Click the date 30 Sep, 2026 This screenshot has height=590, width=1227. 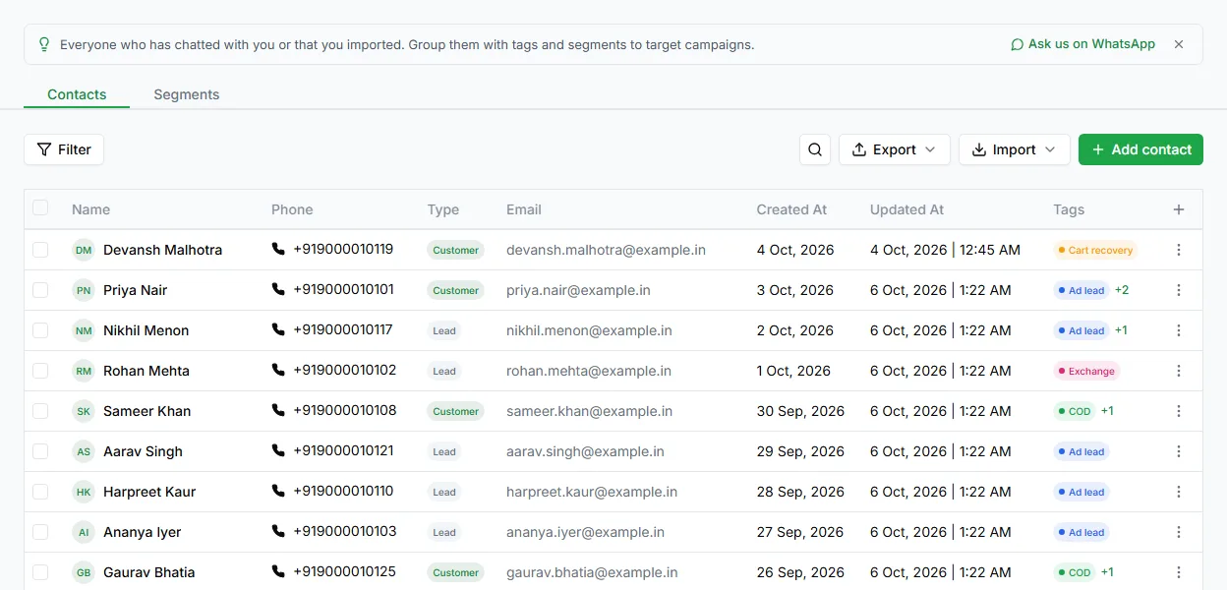point(800,411)
